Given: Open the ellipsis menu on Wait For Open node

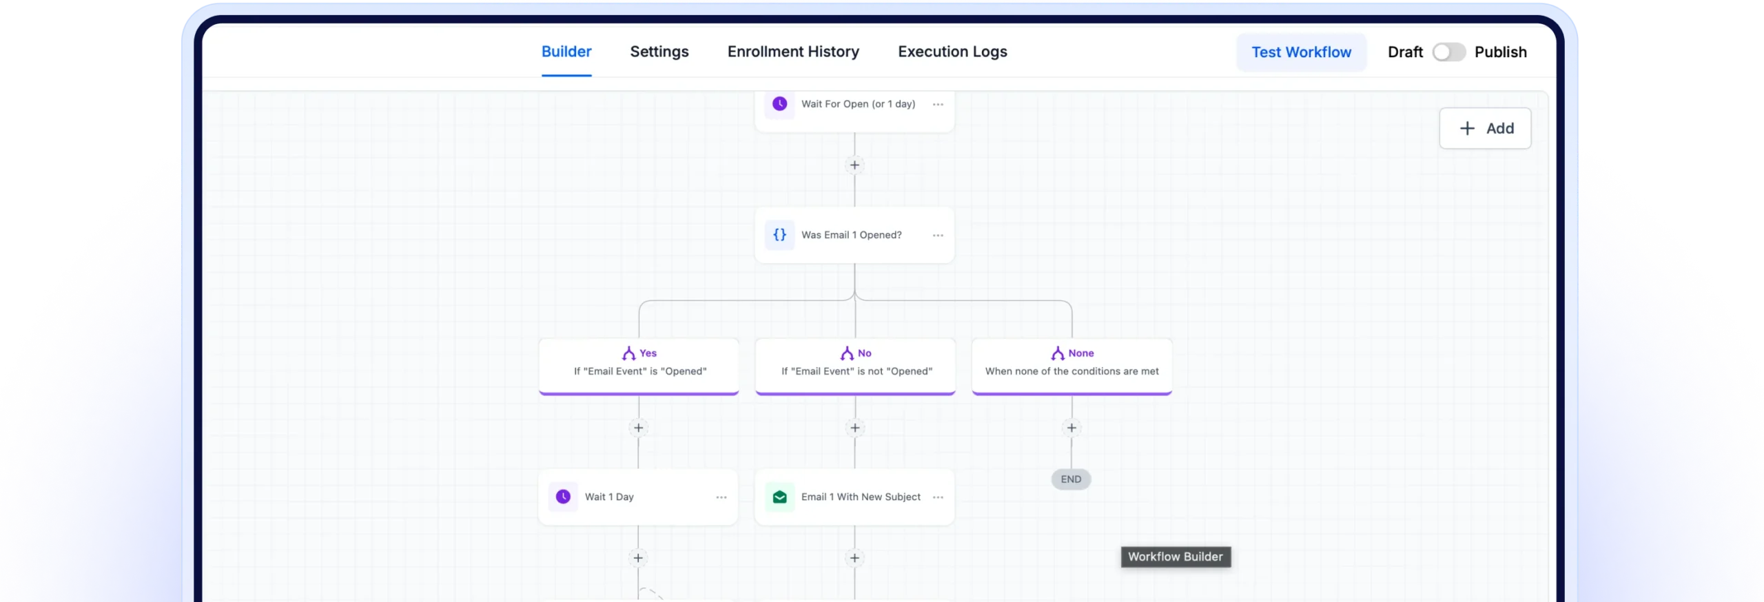Looking at the screenshot, I should [938, 105].
